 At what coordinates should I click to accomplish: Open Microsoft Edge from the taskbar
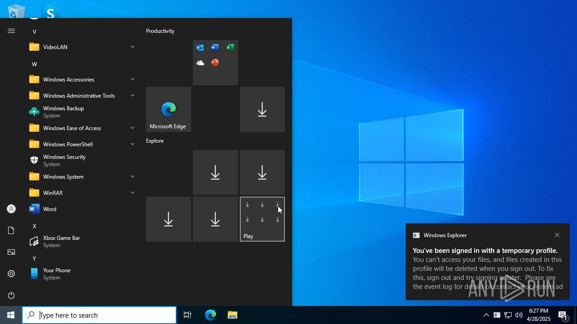211,315
